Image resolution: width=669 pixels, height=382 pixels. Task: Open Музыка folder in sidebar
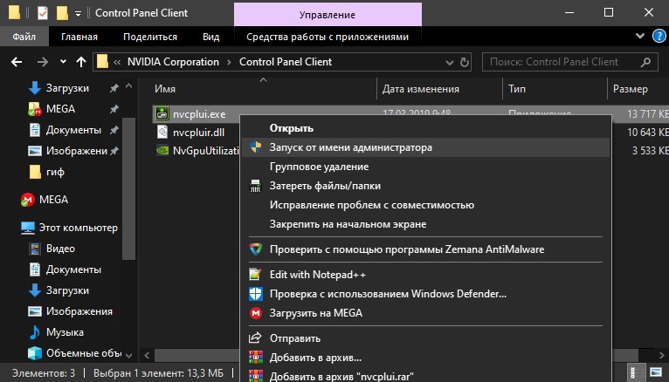(x=65, y=332)
